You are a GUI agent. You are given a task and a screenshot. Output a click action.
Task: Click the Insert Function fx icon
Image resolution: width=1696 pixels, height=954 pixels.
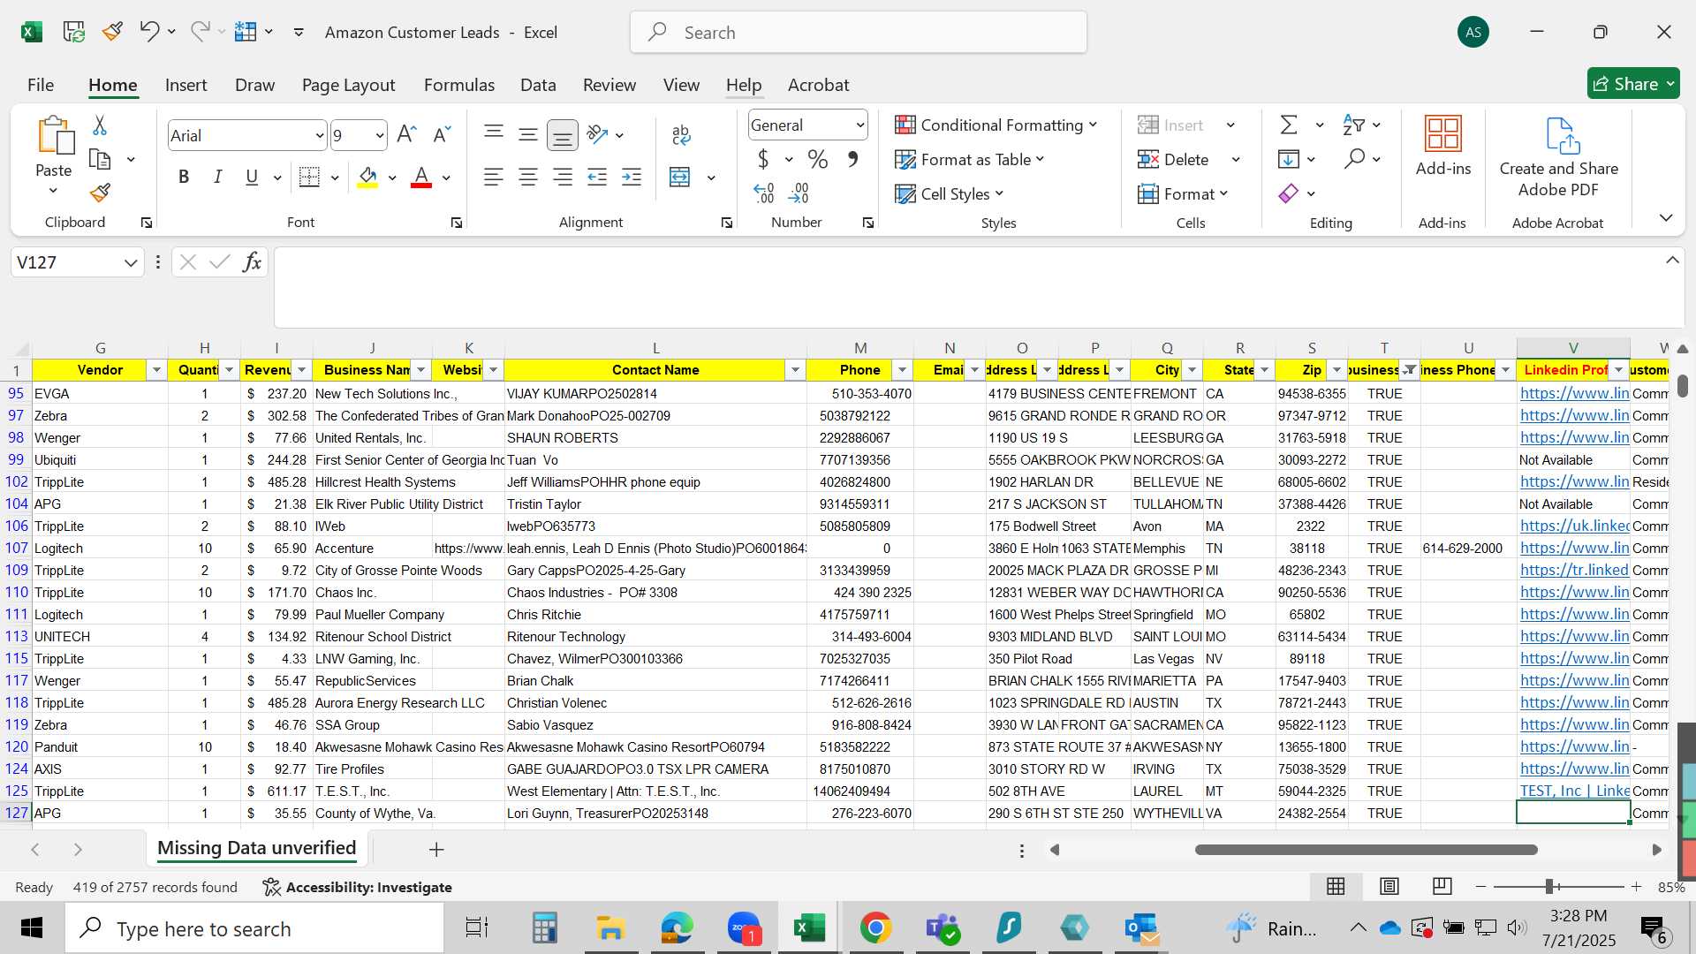tap(253, 262)
